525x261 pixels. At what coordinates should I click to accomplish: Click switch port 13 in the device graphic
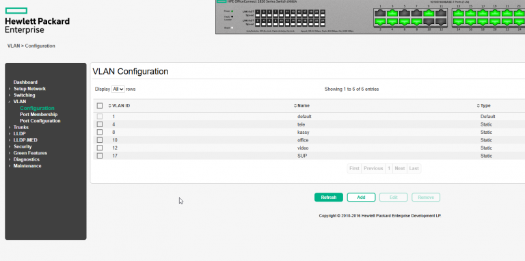coord(459,14)
